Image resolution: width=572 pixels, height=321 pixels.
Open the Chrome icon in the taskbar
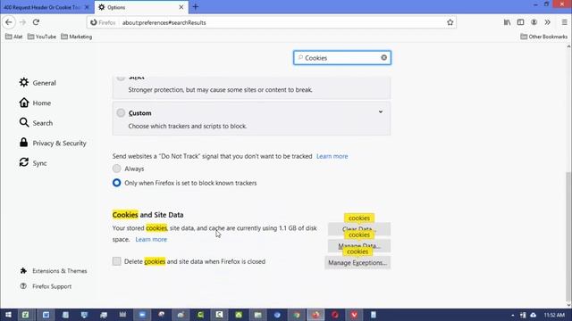click(x=296, y=315)
